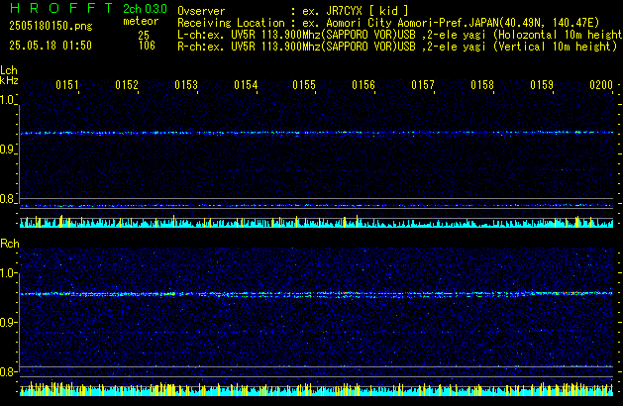Click the 'Lch' channel label

[x=9, y=70]
